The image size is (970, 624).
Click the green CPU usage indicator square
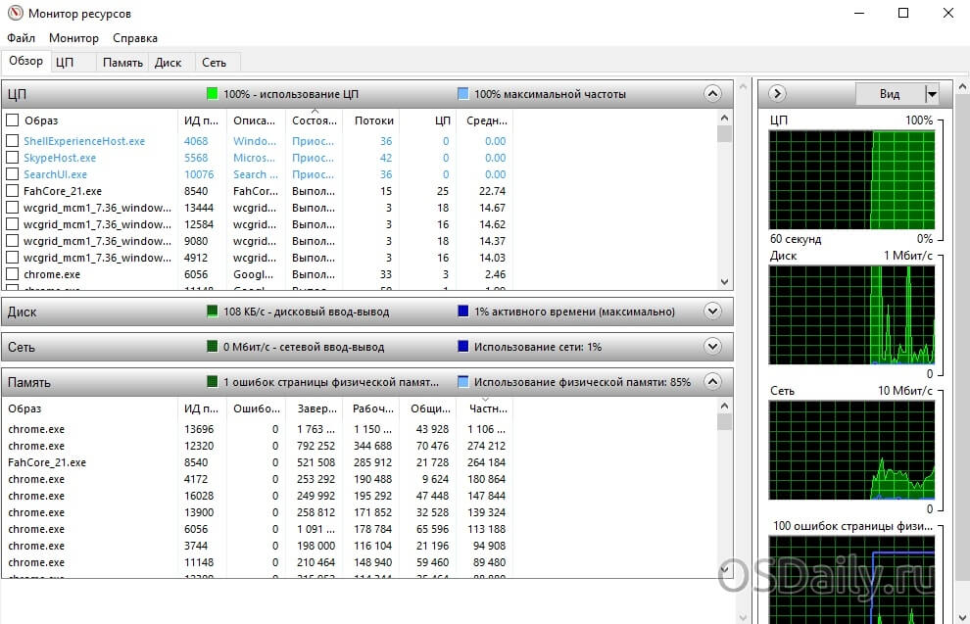point(213,94)
